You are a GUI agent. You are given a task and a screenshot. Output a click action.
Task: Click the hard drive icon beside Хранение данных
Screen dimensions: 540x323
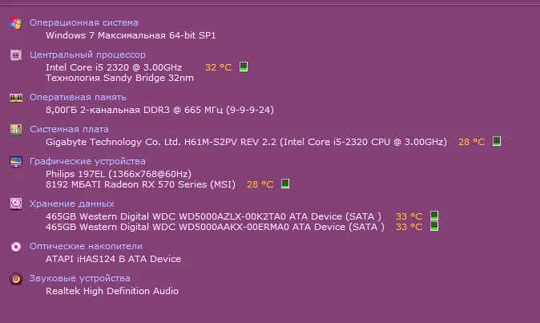15,204
